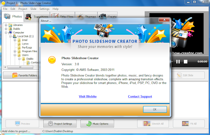The width and height of the screenshot is (210, 135).
Task: Select the Local Disk (C:) drive icon
Action: [15, 36]
